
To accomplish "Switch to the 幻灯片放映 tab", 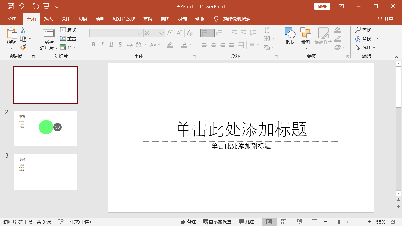I will click(124, 19).
